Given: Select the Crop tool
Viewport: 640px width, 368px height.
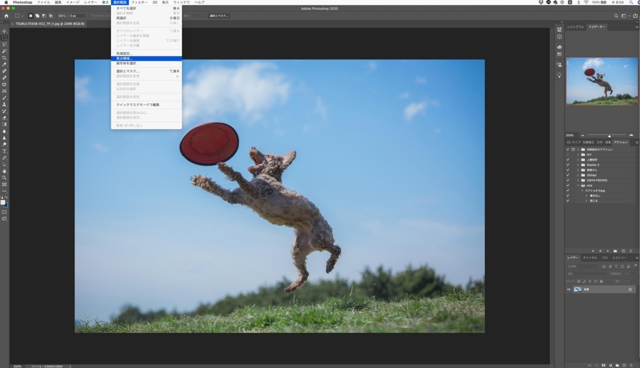Looking at the screenshot, I should [4, 58].
